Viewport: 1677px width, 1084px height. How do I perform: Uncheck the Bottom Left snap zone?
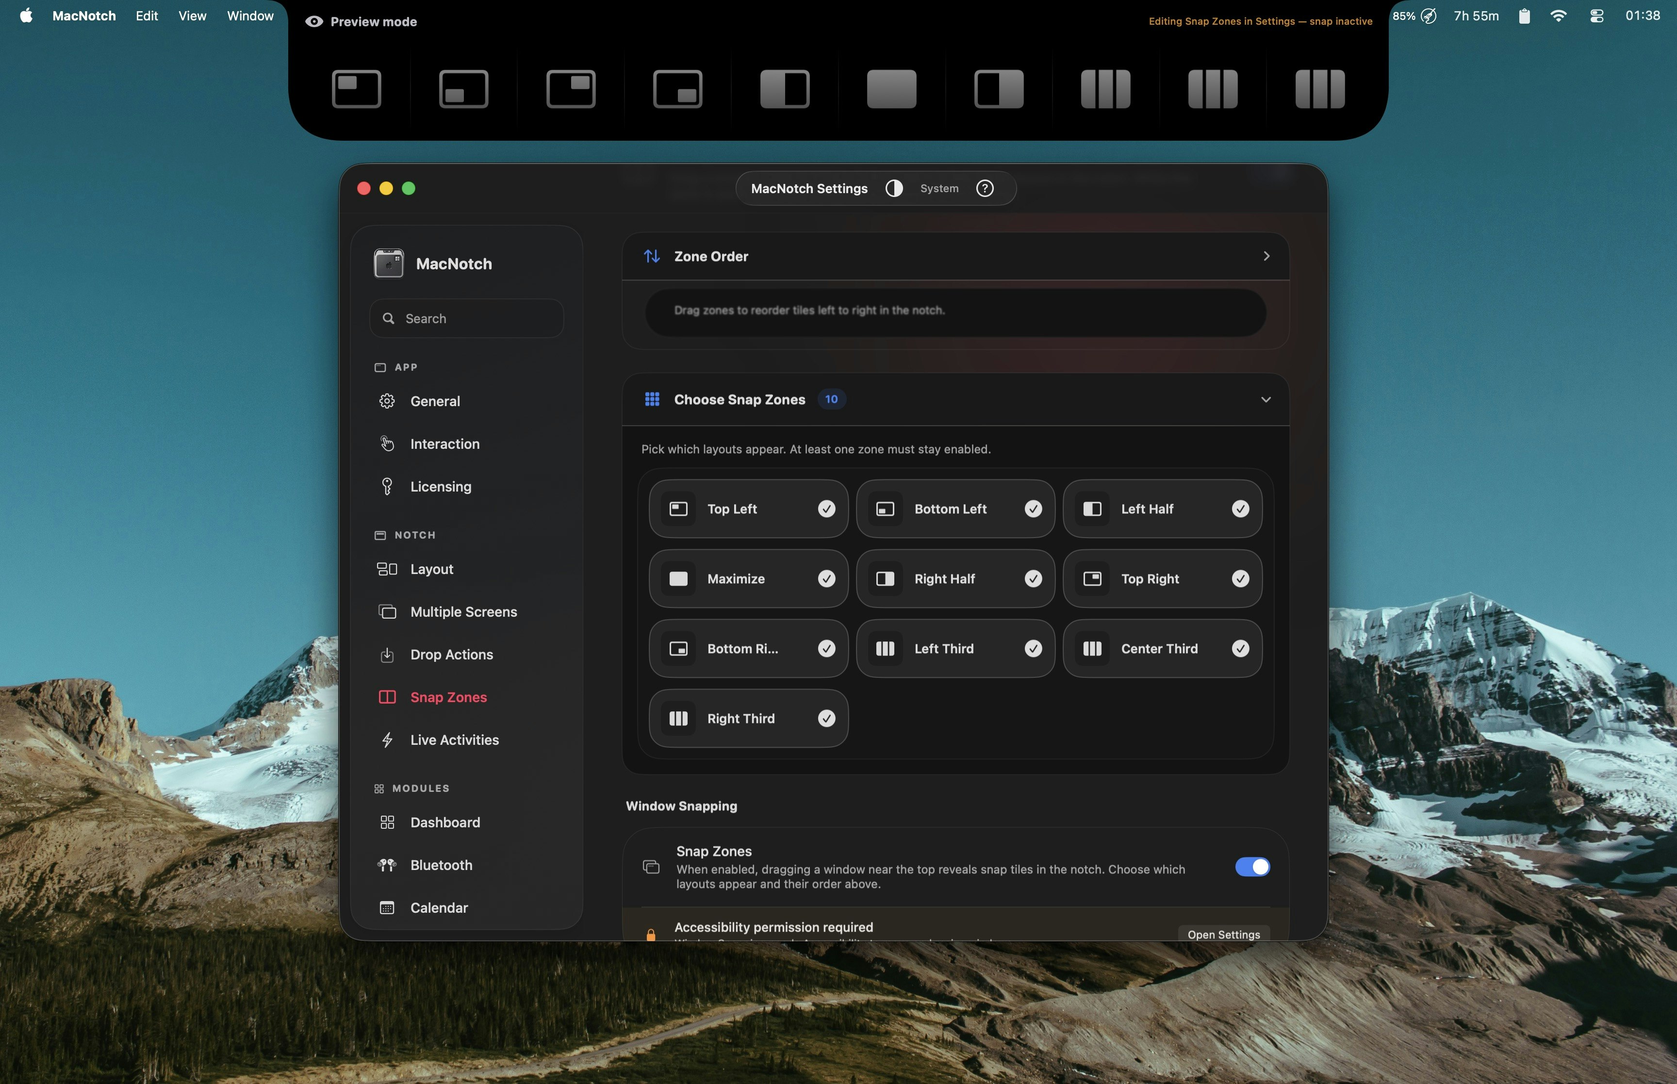pos(1033,509)
